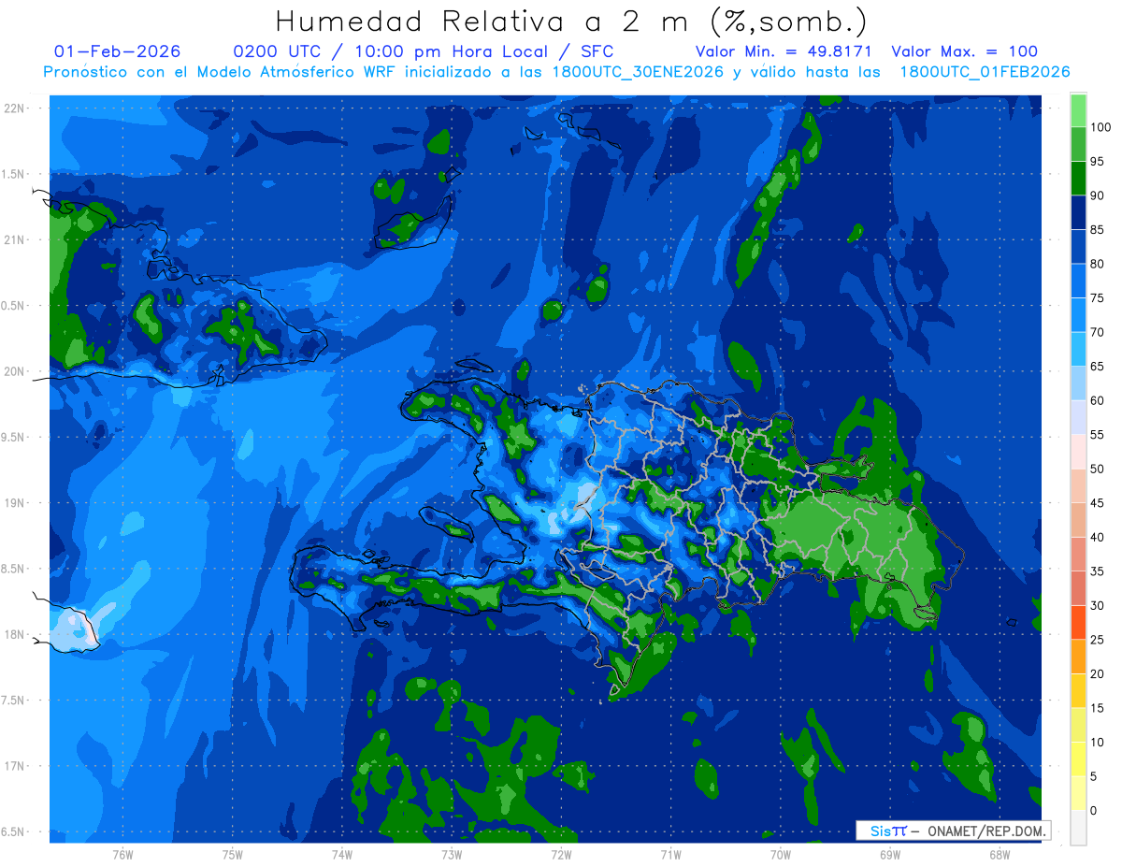Click the date text "01-Feb-2026"
The height and width of the screenshot is (867, 1122).
coord(118,51)
